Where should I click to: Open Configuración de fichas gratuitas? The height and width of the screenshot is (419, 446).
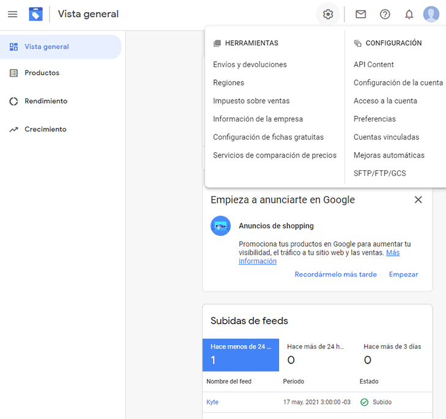268,137
